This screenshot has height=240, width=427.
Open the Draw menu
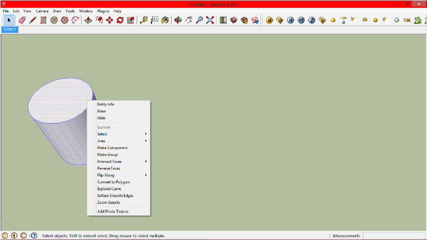point(57,11)
